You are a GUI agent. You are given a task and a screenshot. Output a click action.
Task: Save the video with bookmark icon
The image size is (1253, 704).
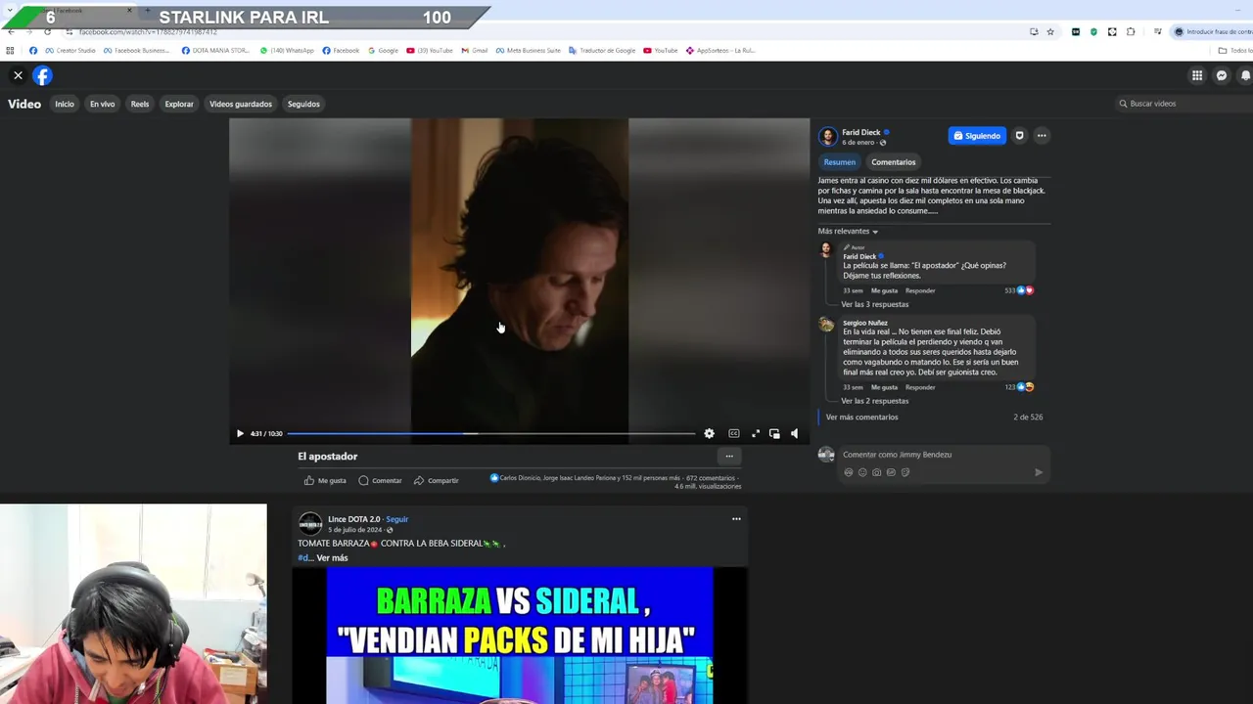[x=1019, y=136]
